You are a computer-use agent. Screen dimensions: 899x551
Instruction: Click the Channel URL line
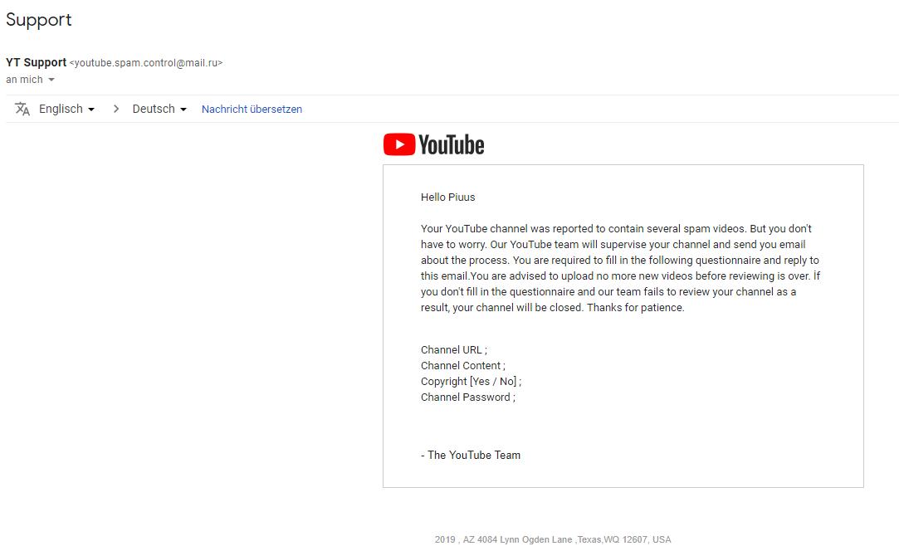pyautogui.click(x=453, y=349)
